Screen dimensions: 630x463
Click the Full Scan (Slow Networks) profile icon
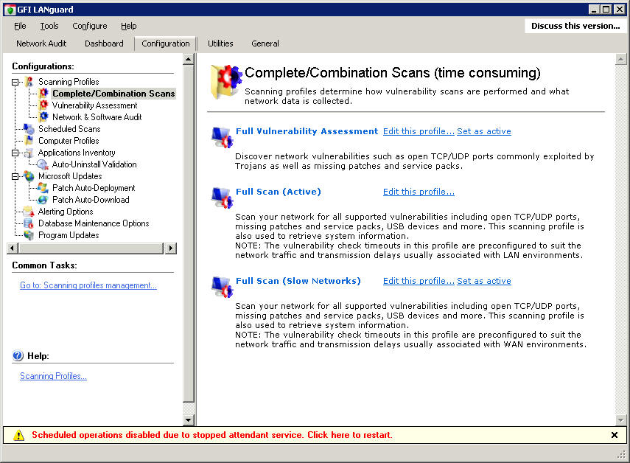223,287
